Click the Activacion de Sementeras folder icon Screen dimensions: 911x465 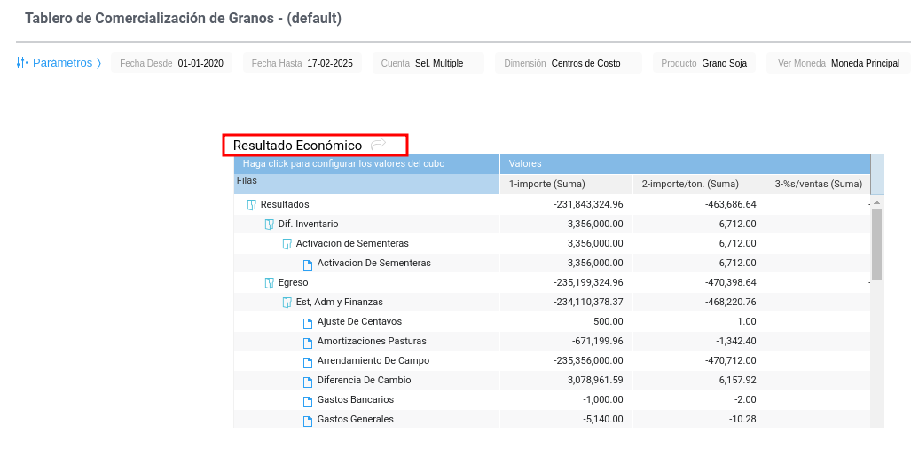287,244
